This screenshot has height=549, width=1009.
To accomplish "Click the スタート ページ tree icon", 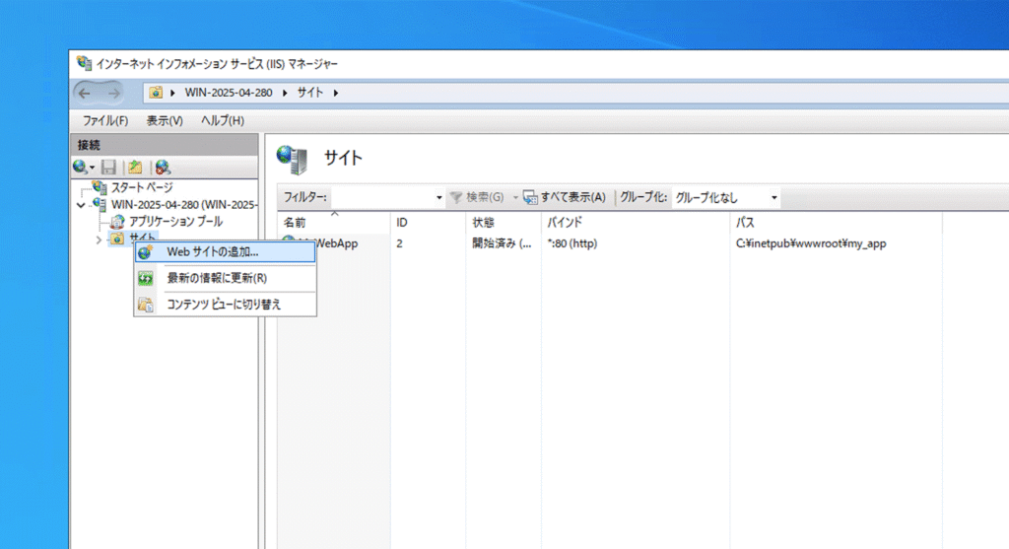I will 100,187.
